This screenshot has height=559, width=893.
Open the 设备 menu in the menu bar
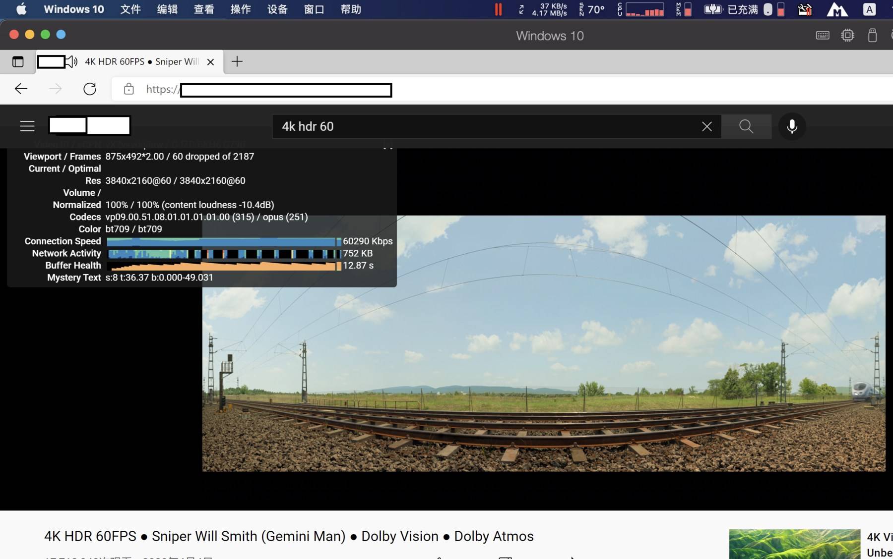point(277,9)
